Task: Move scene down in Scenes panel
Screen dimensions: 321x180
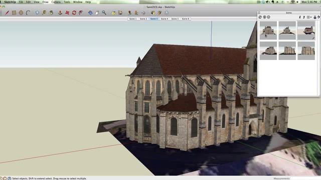Action: pyautogui.click(x=300, y=17)
